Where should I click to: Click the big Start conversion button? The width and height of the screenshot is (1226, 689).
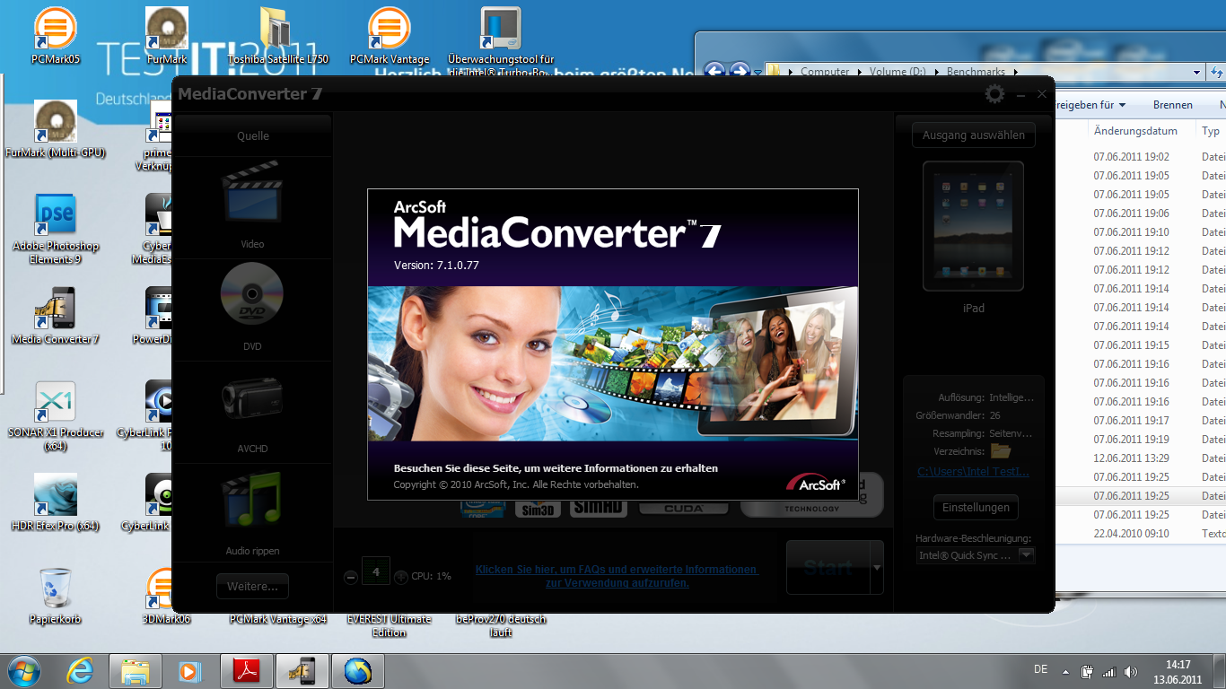click(x=828, y=567)
